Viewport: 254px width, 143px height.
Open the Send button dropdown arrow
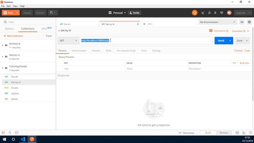pyautogui.click(x=230, y=41)
